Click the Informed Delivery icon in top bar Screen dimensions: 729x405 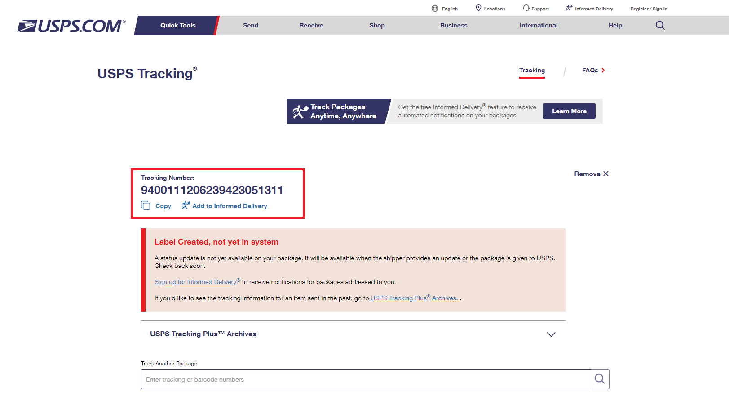[569, 8]
